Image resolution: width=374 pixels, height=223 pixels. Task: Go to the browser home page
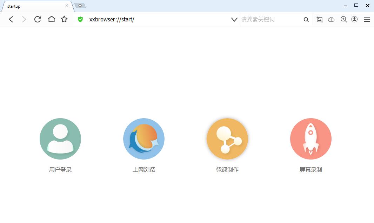tap(51, 19)
